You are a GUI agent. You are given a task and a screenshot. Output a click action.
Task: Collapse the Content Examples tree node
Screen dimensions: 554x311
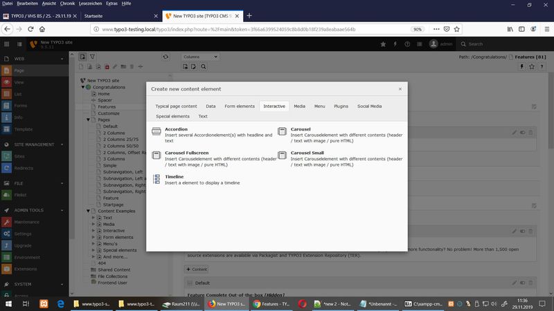89,211
